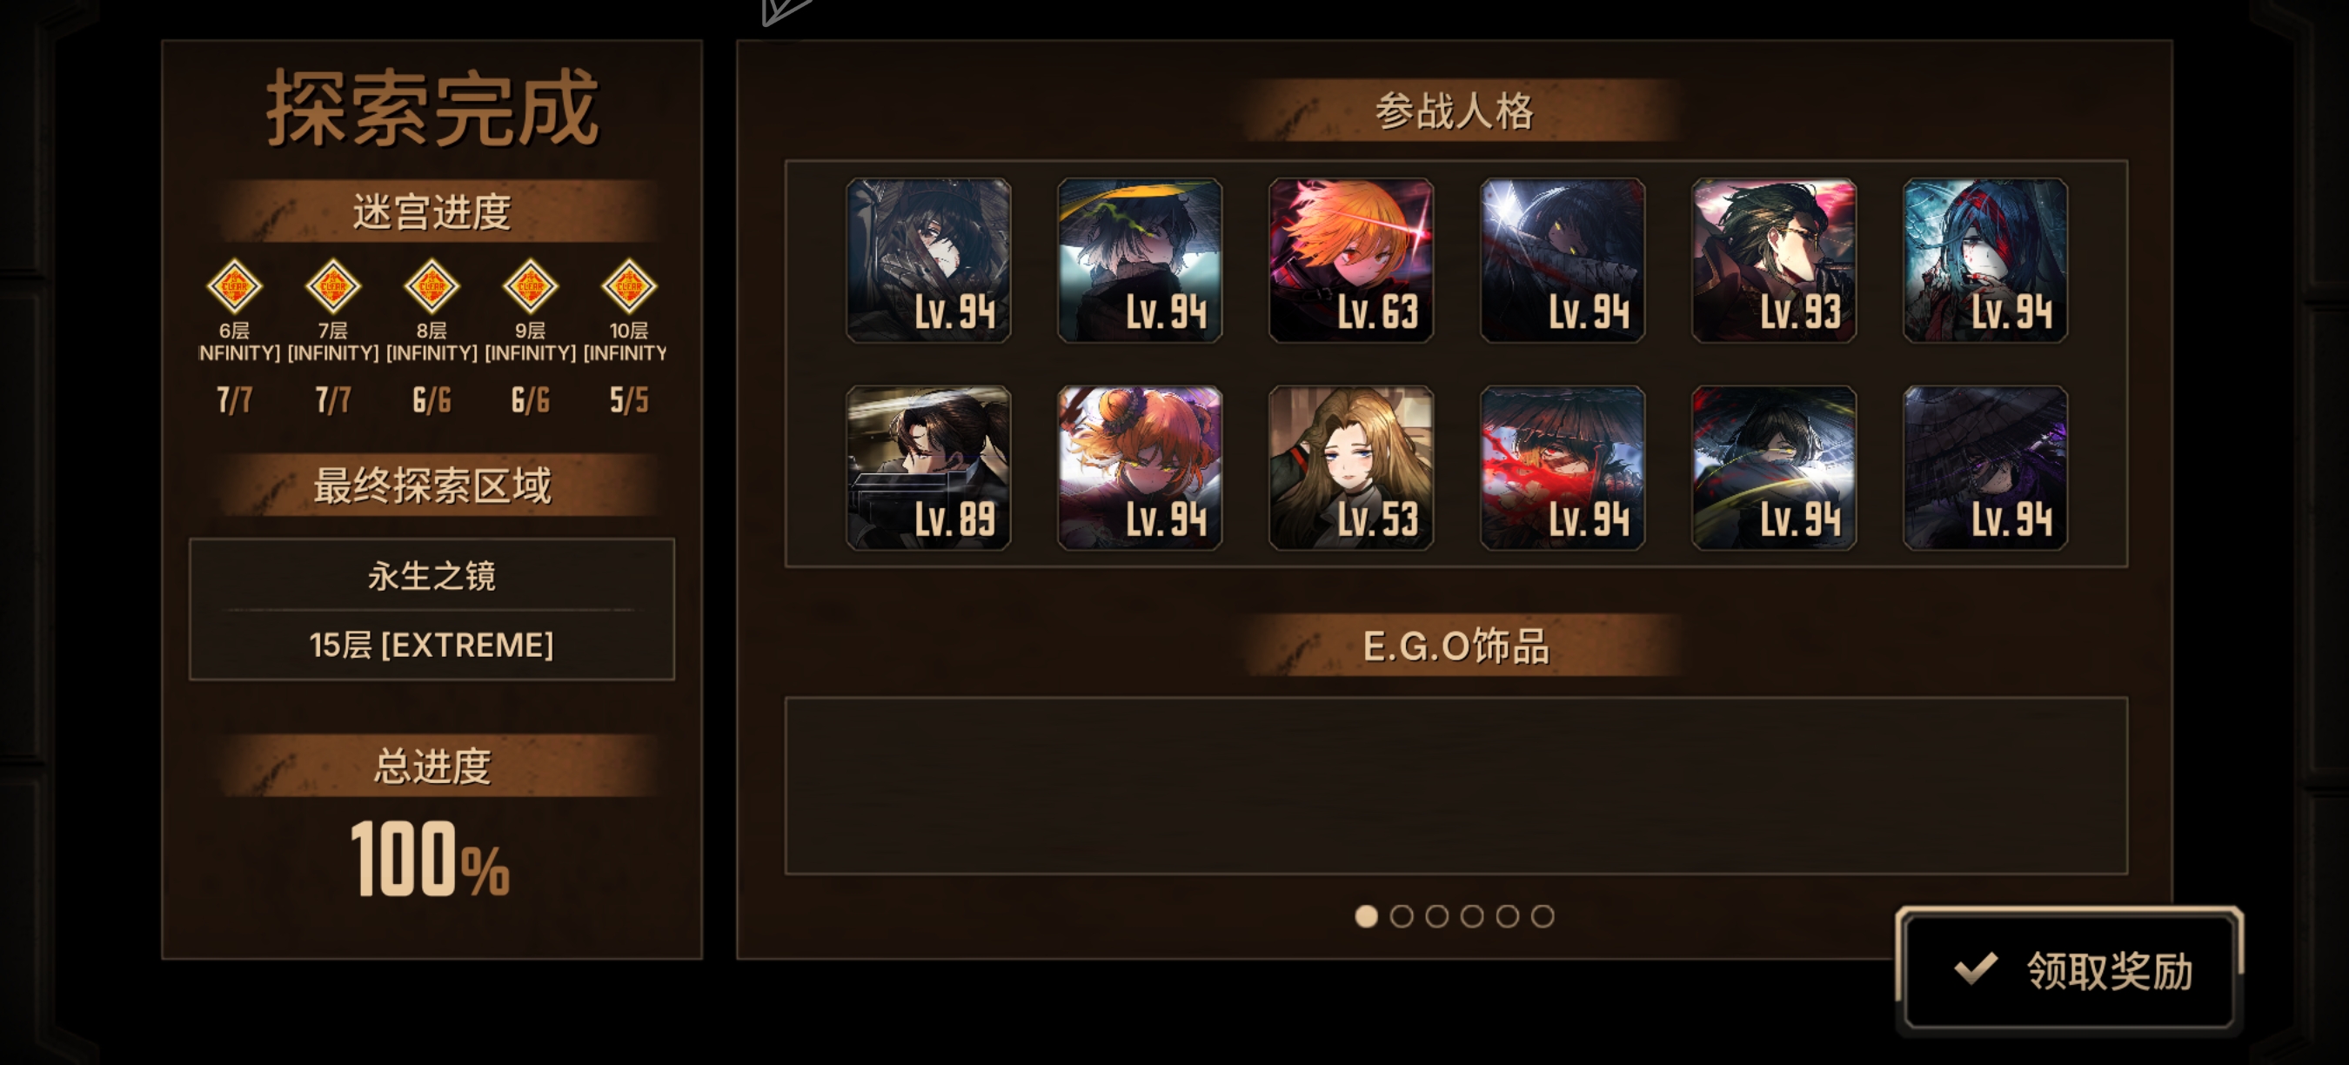Select the blue-haired Lv.94 top-row portrait
2349x1065 pixels.
pyautogui.click(x=1985, y=261)
